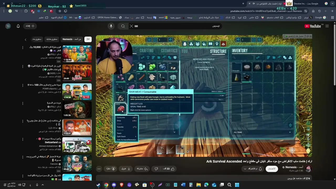Open a new browser tab
The height and width of the screenshot is (189, 336).
point(243,4)
